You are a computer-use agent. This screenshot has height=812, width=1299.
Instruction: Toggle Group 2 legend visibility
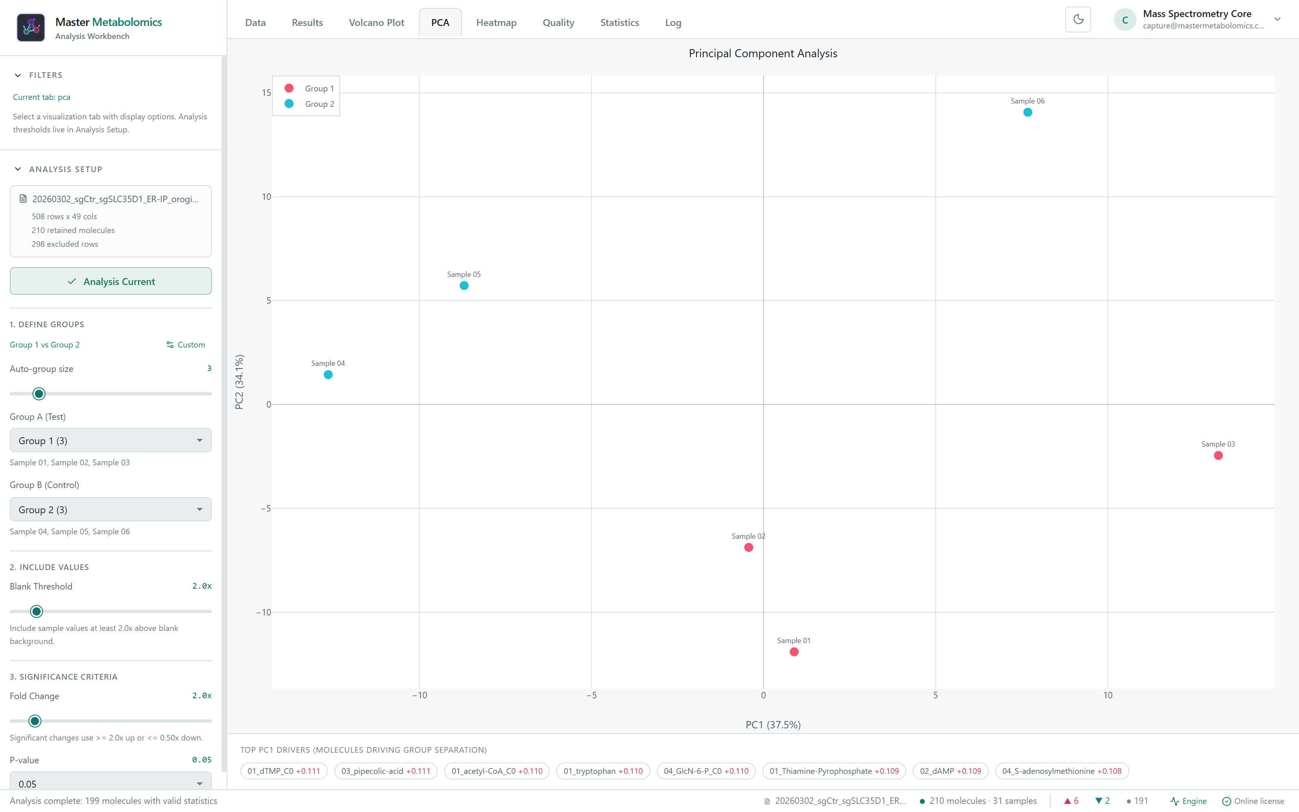point(309,104)
